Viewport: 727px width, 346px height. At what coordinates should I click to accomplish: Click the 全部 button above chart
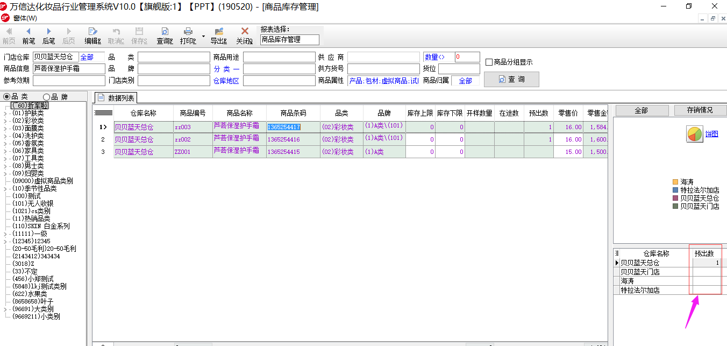click(x=642, y=110)
